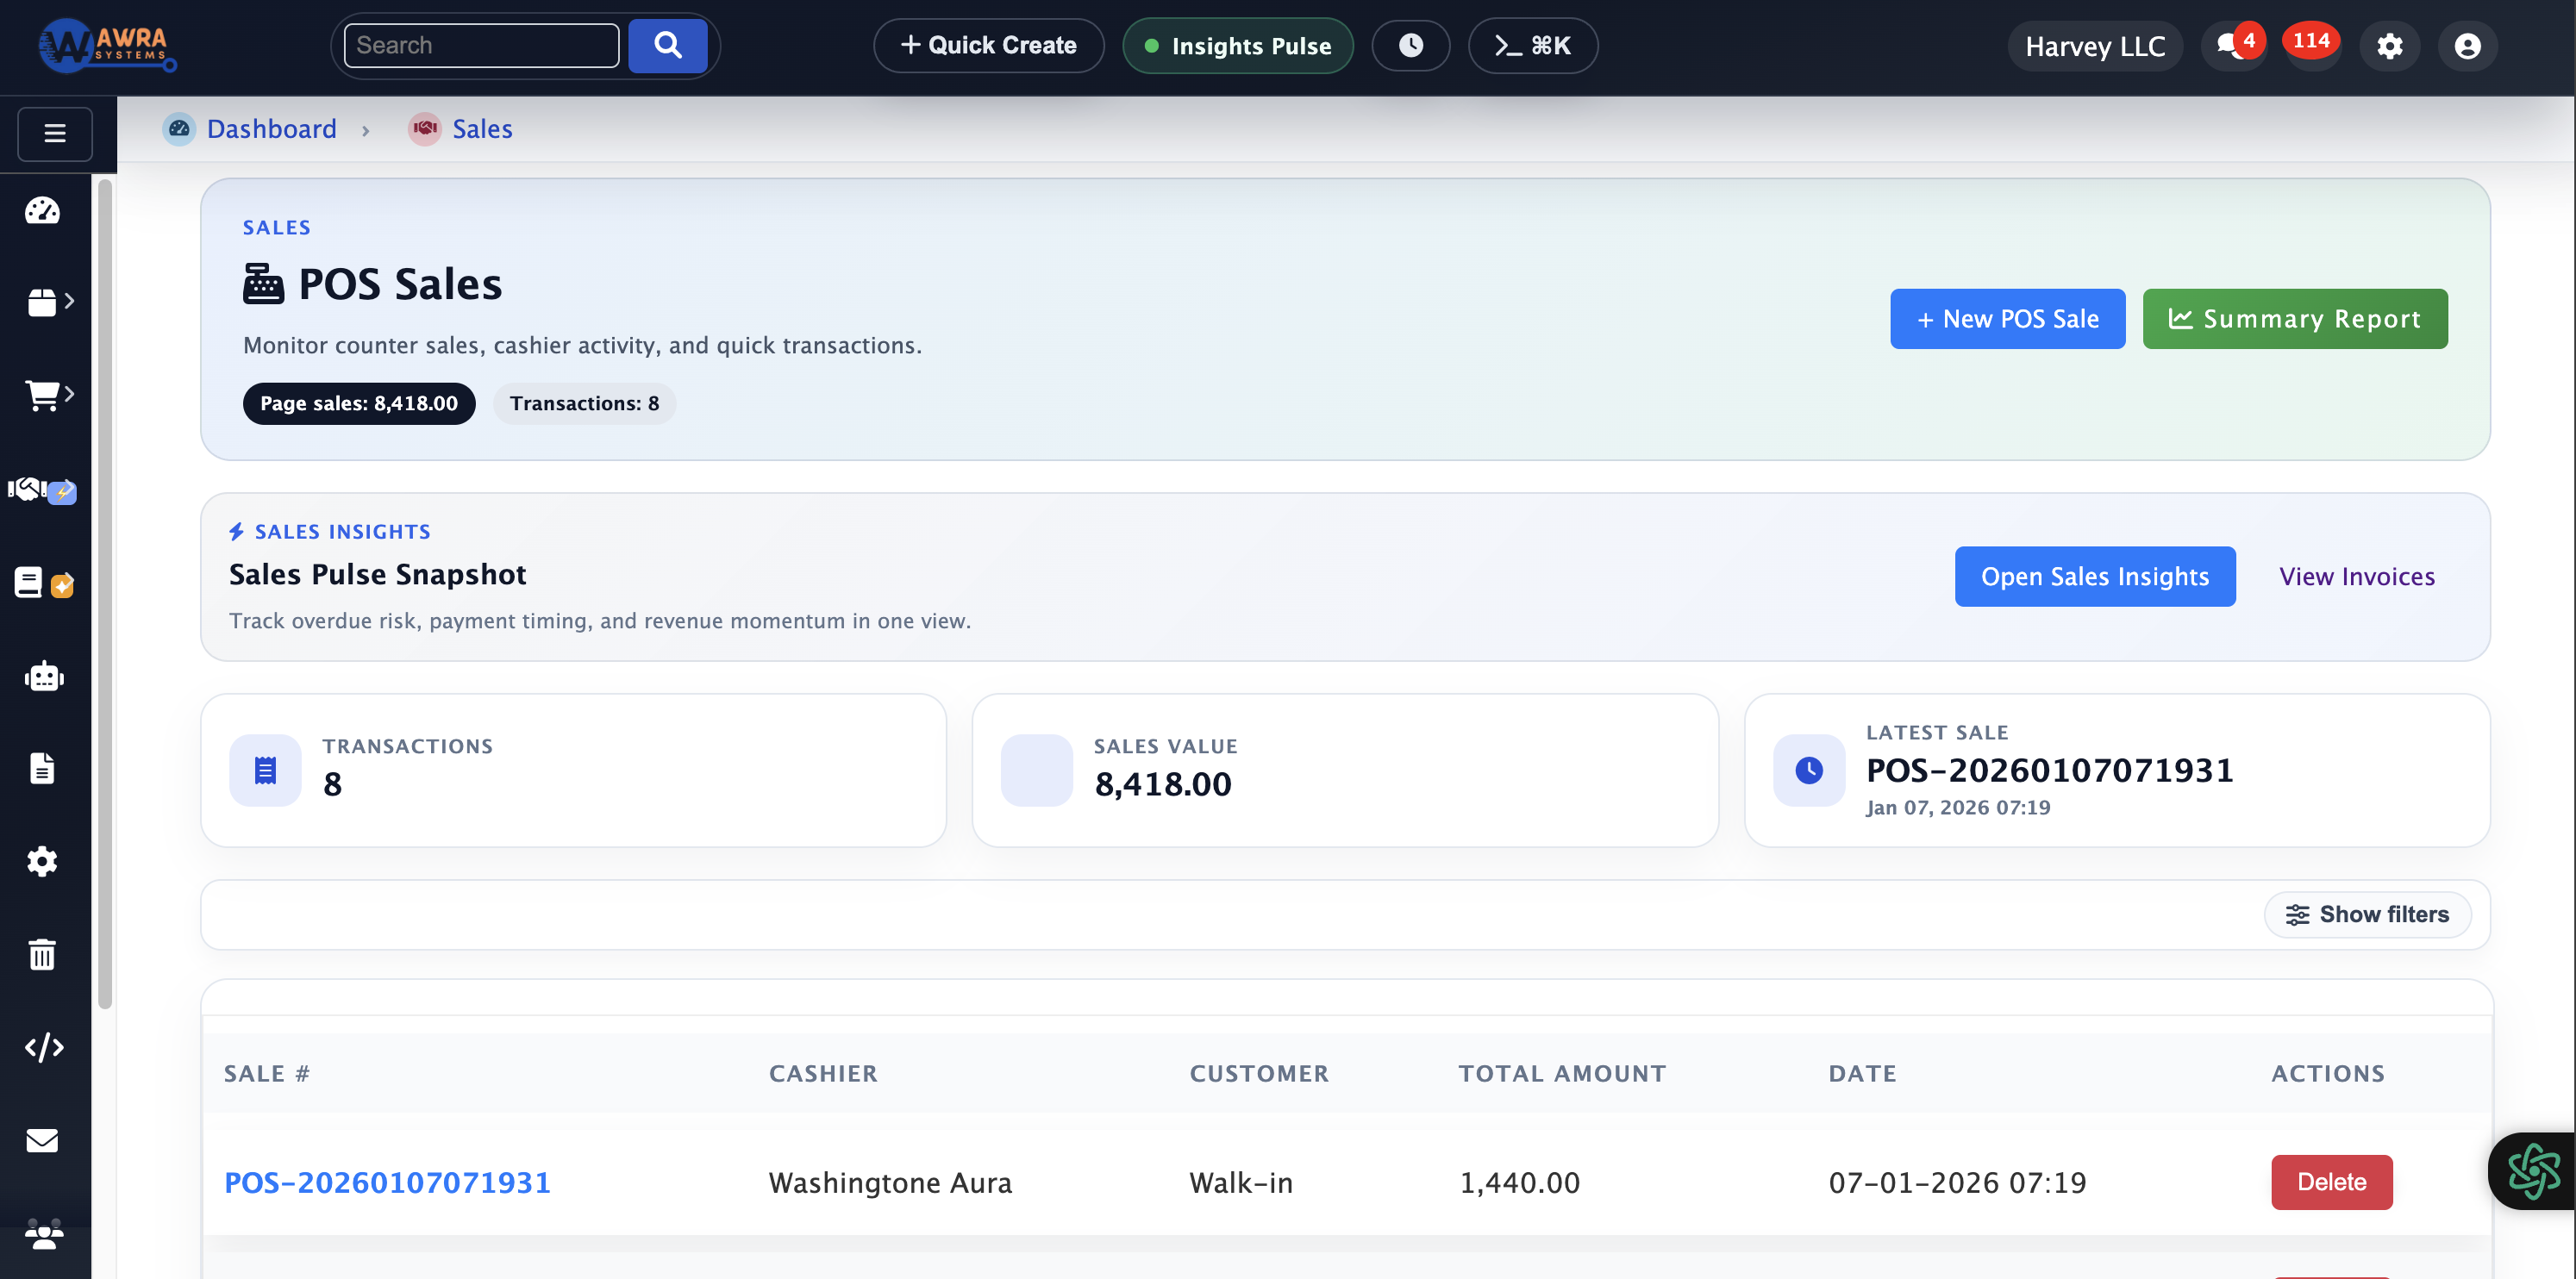Click the trash bin sidebar icon
Image resolution: width=2576 pixels, height=1279 pixels.
pyautogui.click(x=42, y=954)
